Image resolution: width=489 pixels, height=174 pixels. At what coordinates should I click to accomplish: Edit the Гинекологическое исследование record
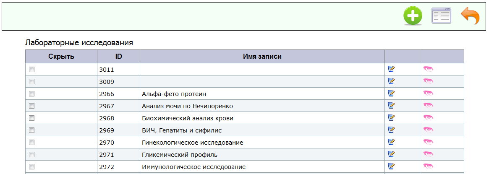(x=391, y=142)
